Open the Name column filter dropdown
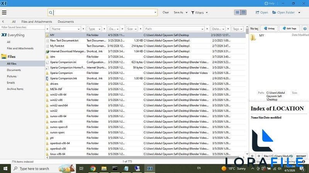Image resolution: width=309 pixels, height=173 pixels. tap(79, 29)
